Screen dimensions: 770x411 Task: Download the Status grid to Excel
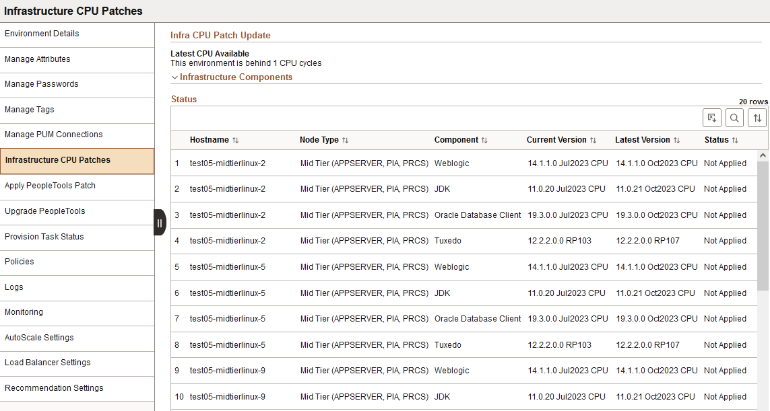[712, 117]
